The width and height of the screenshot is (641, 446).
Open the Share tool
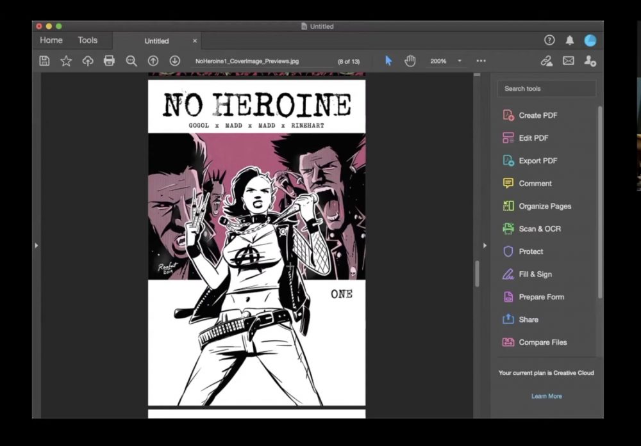click(520, 319)
